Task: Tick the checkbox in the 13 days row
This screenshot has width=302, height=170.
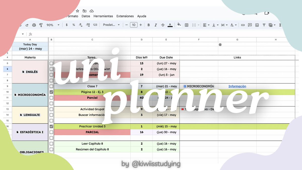Action: tap(51, 63)
